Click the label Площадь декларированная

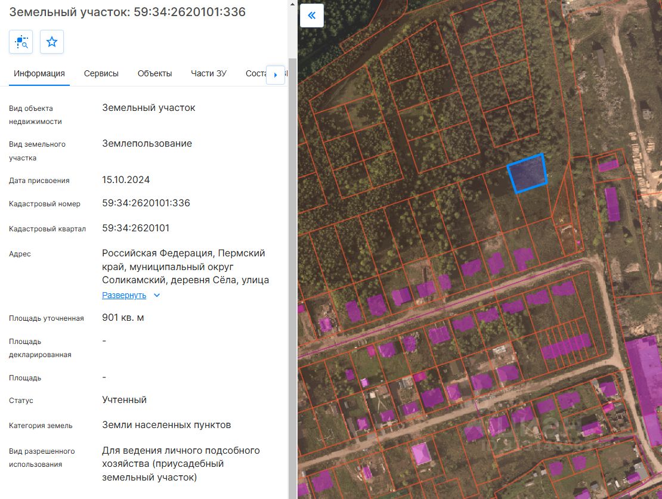point(40,348)
